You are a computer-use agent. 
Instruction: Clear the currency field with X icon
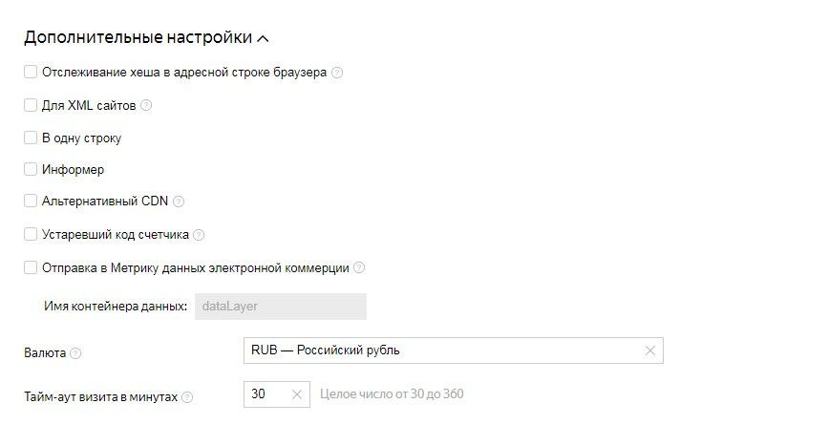pos(650,350)
